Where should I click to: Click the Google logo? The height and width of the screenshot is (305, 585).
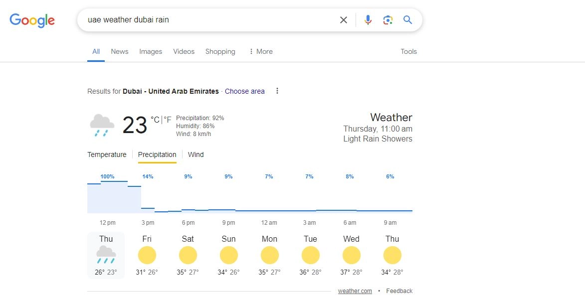click(32, 20)
